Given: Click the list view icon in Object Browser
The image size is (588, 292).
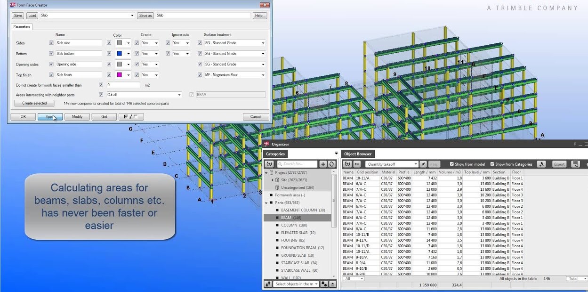Looking at the screenshot, I should tap(357, 164).
